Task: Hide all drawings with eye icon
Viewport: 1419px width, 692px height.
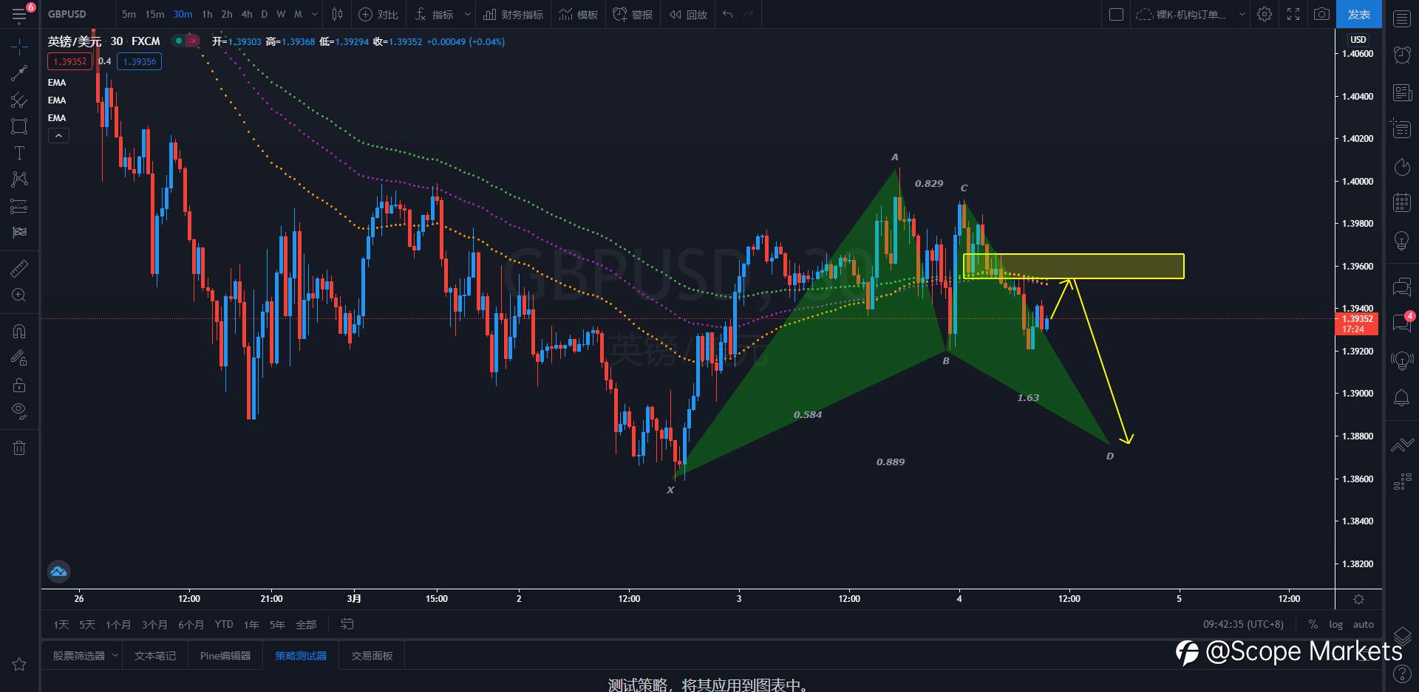Action: point(19,411)
